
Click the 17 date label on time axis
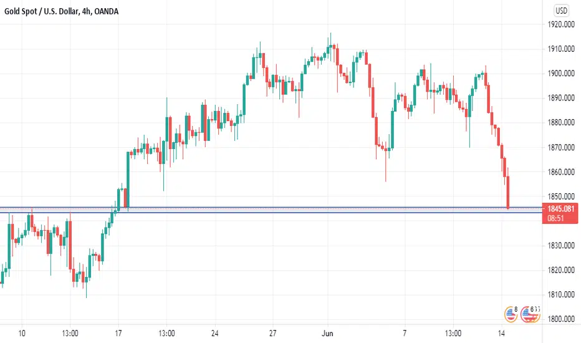click(x=118, y=334)
